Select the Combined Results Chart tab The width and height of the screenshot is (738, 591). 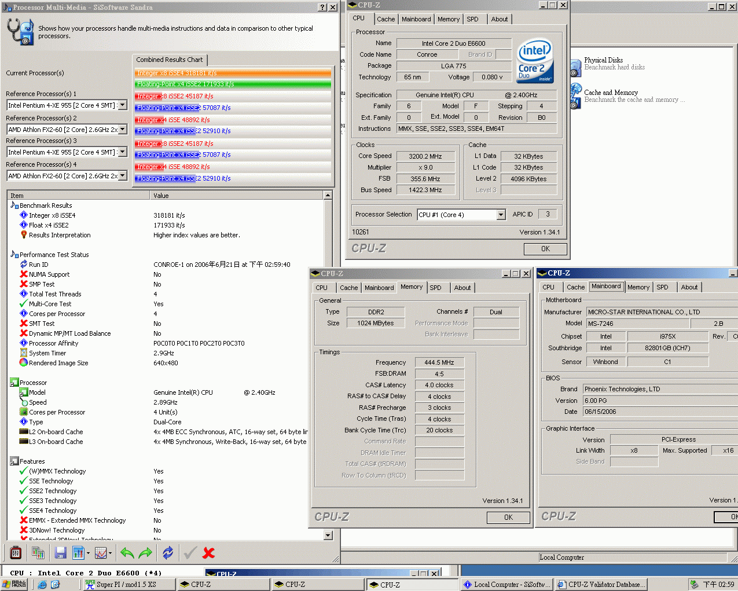(170, 60)
